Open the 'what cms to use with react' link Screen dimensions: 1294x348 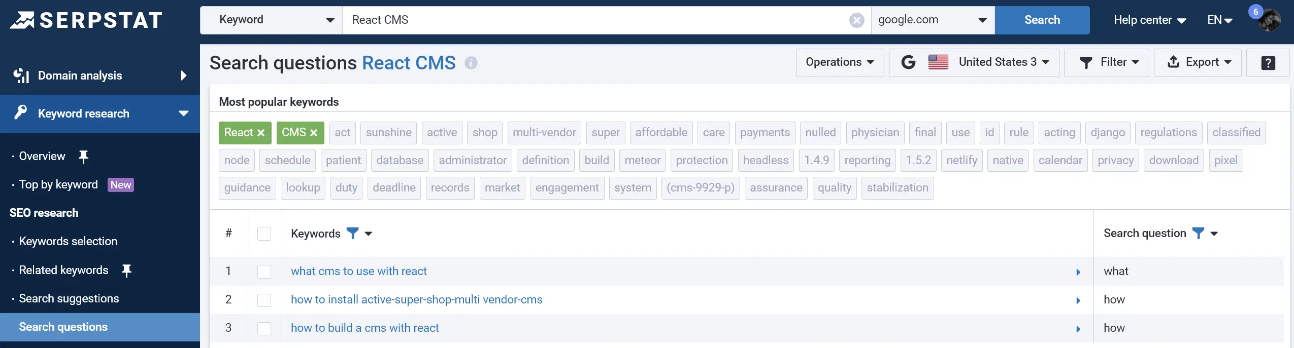(x=359, y=272)
